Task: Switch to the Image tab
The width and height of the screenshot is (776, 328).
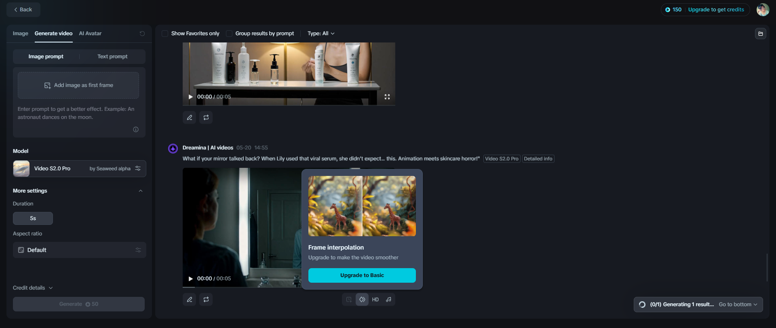Action: 21,34
